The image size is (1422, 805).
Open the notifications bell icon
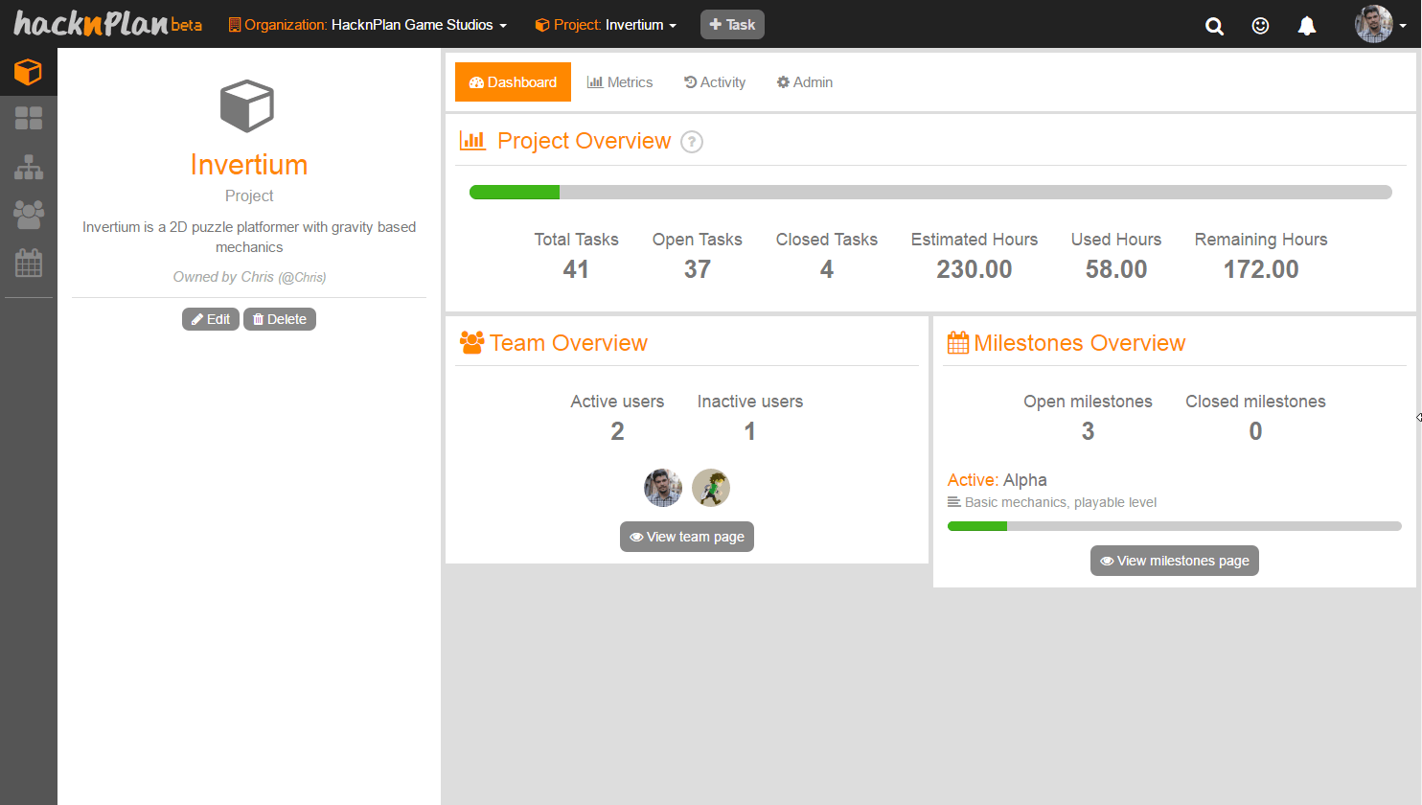point(1306,26)
